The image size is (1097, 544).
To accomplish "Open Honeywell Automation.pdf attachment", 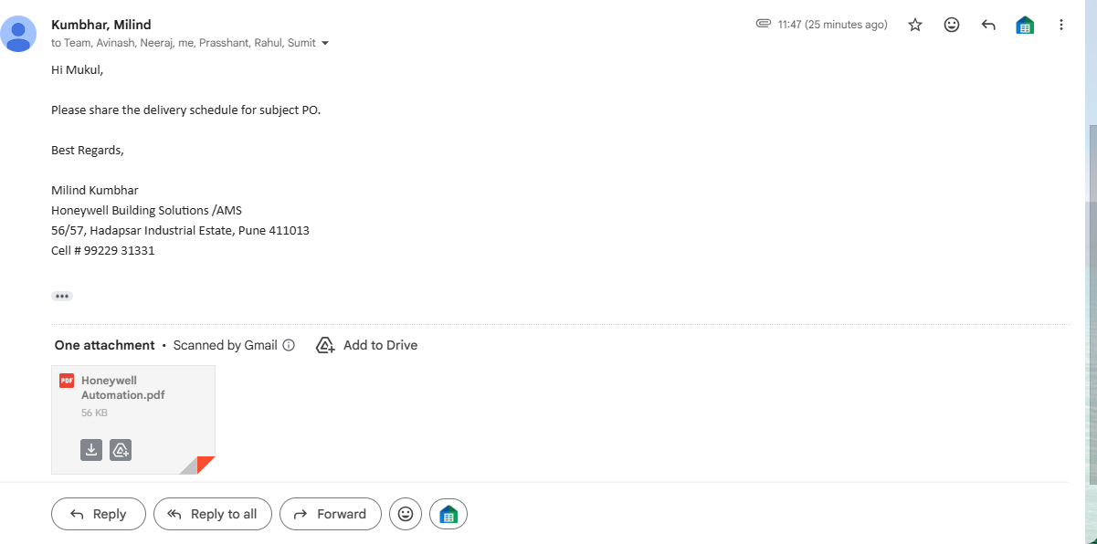I will tap(133, 420).
